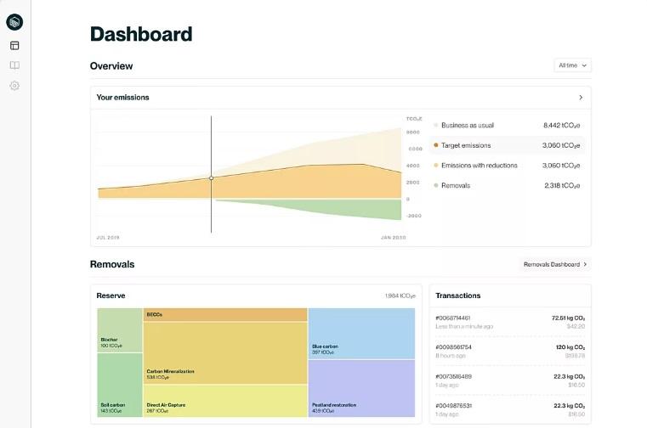Open the book sidebar icon
This screenshot has width=647, height=428.
pos(14,65)
